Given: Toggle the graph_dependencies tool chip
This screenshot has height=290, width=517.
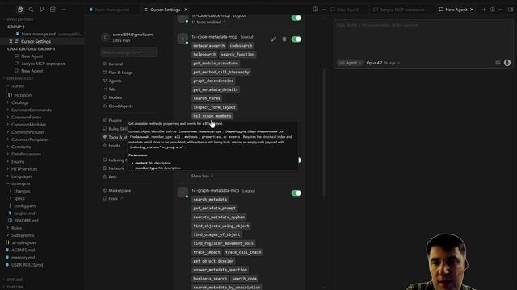Looking at the screenshot, I should tap(213, 81).
